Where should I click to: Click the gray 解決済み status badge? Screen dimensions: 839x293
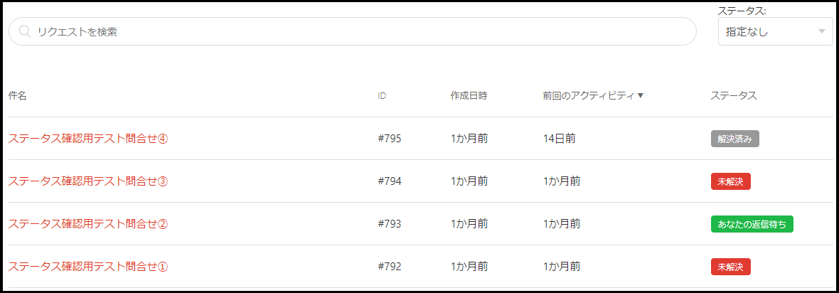coord(734,139)
